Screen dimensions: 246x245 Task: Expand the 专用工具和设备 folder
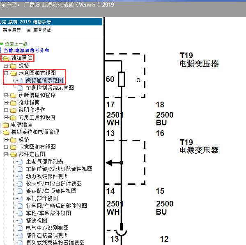(x=6, y=117)
